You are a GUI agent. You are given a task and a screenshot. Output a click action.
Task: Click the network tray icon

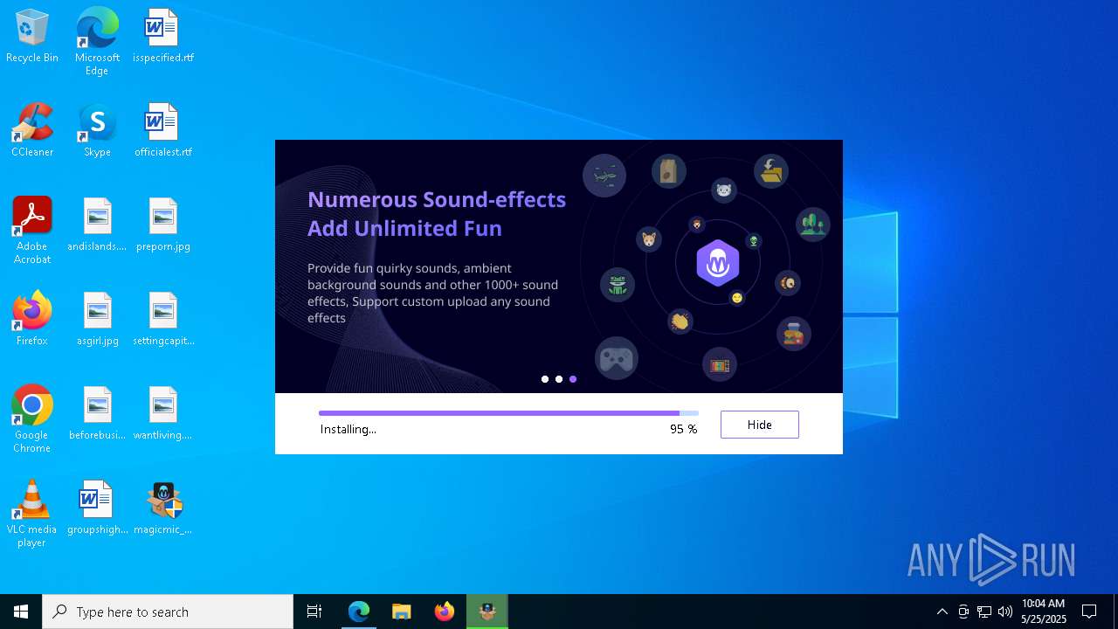coord(984,612)
